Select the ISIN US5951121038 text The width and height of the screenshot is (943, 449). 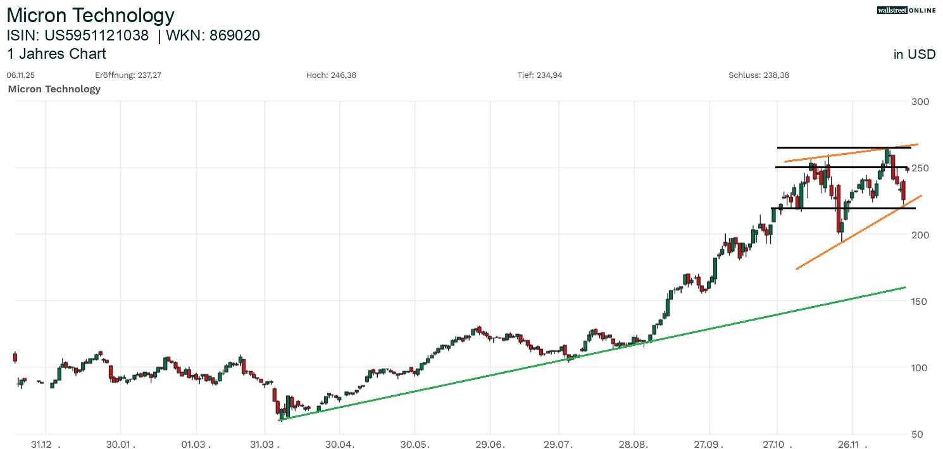click(78, 35)
